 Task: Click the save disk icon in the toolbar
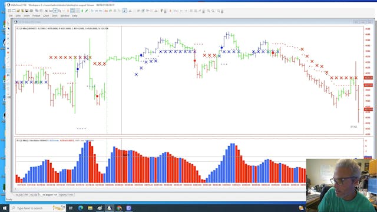click(x=27, y=11)
